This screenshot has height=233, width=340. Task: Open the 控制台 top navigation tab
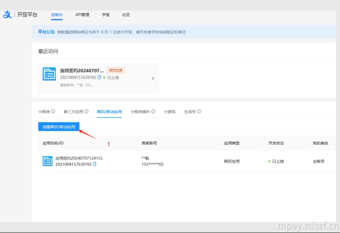(x=57, y=15)
